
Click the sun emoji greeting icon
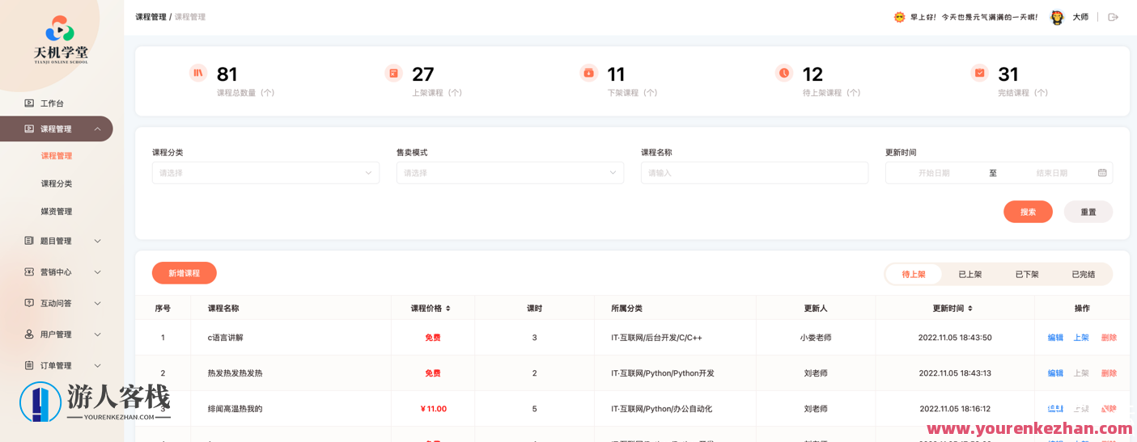tap(899, 17)
